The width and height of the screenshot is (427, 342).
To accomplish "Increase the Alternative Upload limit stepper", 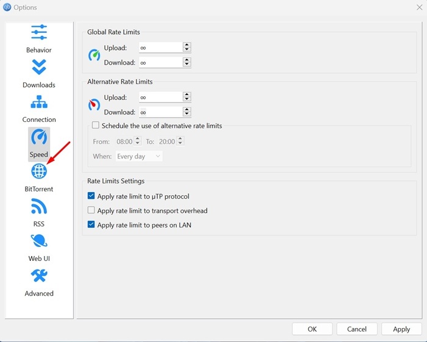I will pos(187,94).
